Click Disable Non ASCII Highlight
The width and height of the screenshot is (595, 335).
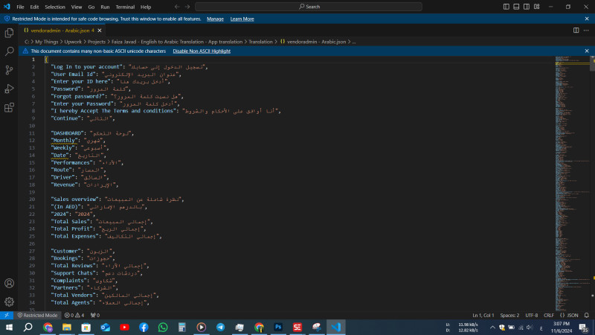(x=202, y=51)
